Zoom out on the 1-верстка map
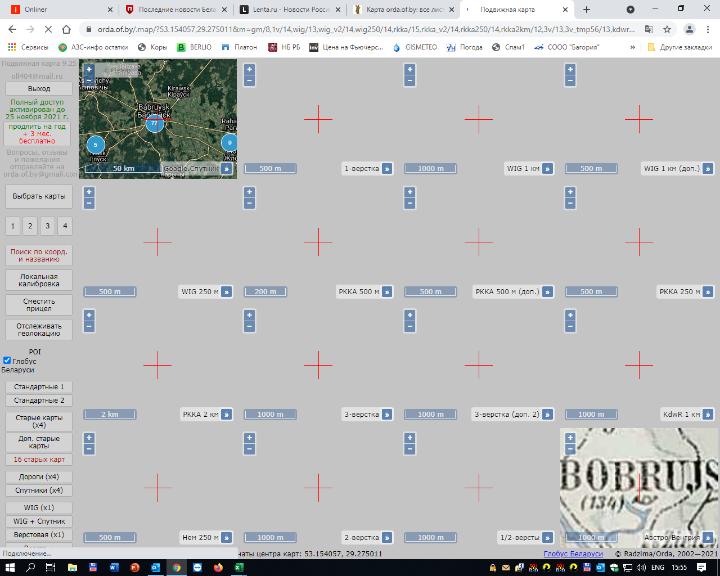 [x=250, y=80]
